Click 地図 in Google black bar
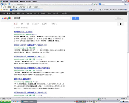The width and height of the screenshot is (129, 103). [x=18, y=13]
